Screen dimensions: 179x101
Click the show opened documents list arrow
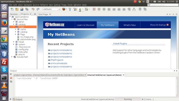point(173,14)
